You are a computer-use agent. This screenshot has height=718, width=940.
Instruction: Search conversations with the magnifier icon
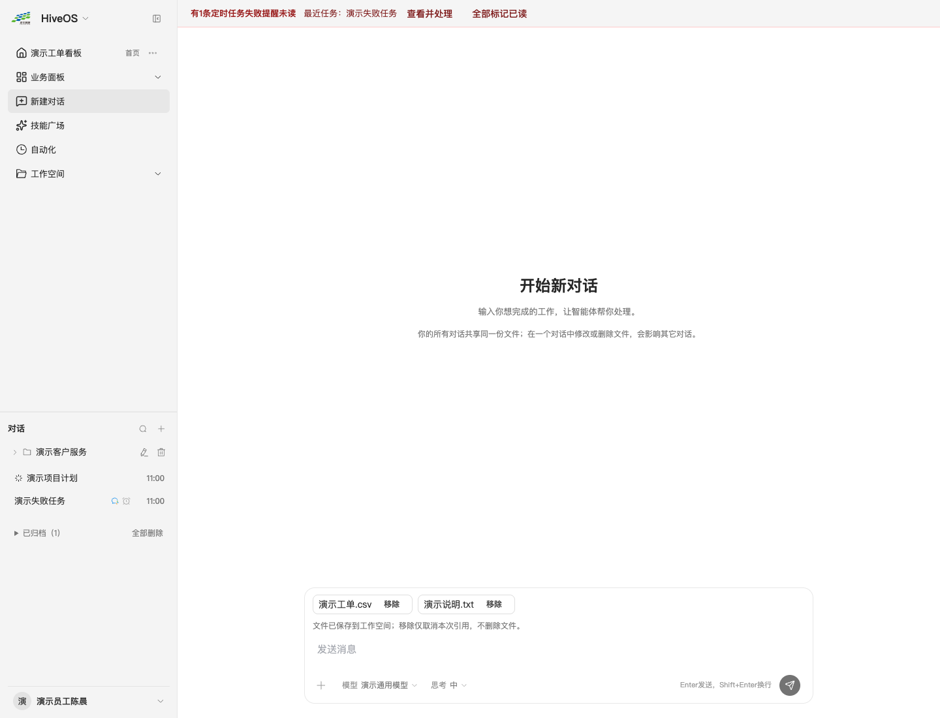click(x=143, y=429)
